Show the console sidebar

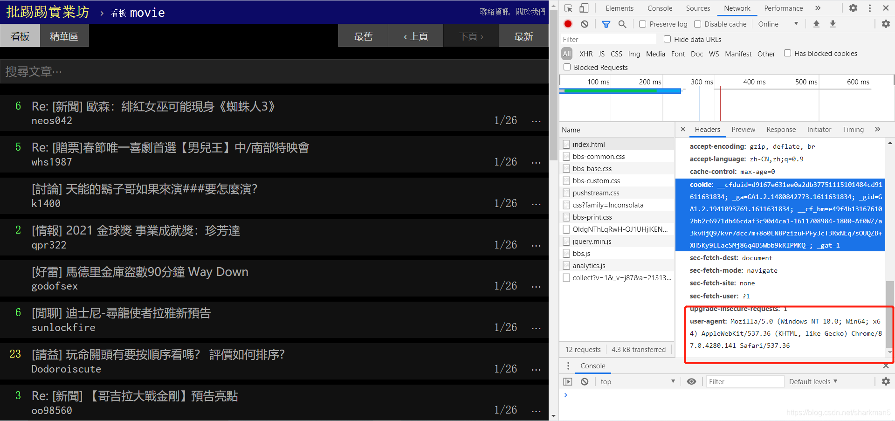pyautogui.click(x=568, y=381)
